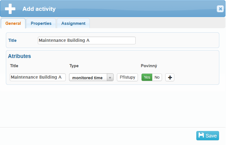Viewport: 226px width, 145px height.
Task: Save the activity
Action: pos(208,136)
